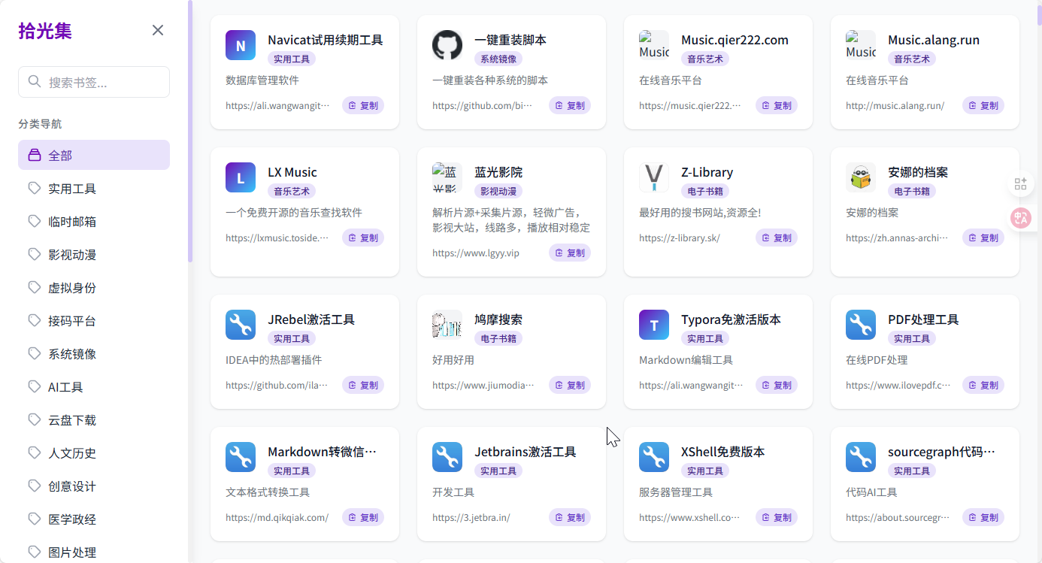
Task: Click the 鸠摩搜索 card thumbnail
Action: [447, 325]
